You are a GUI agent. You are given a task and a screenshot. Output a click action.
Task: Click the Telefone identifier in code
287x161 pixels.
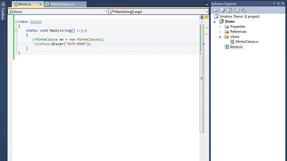click(42, 44)
